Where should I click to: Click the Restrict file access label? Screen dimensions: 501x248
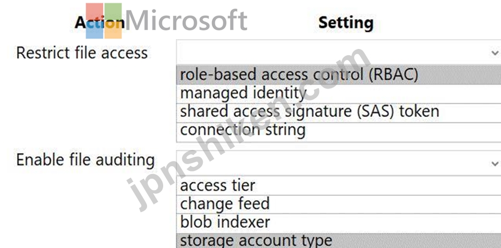click(82, 53)
